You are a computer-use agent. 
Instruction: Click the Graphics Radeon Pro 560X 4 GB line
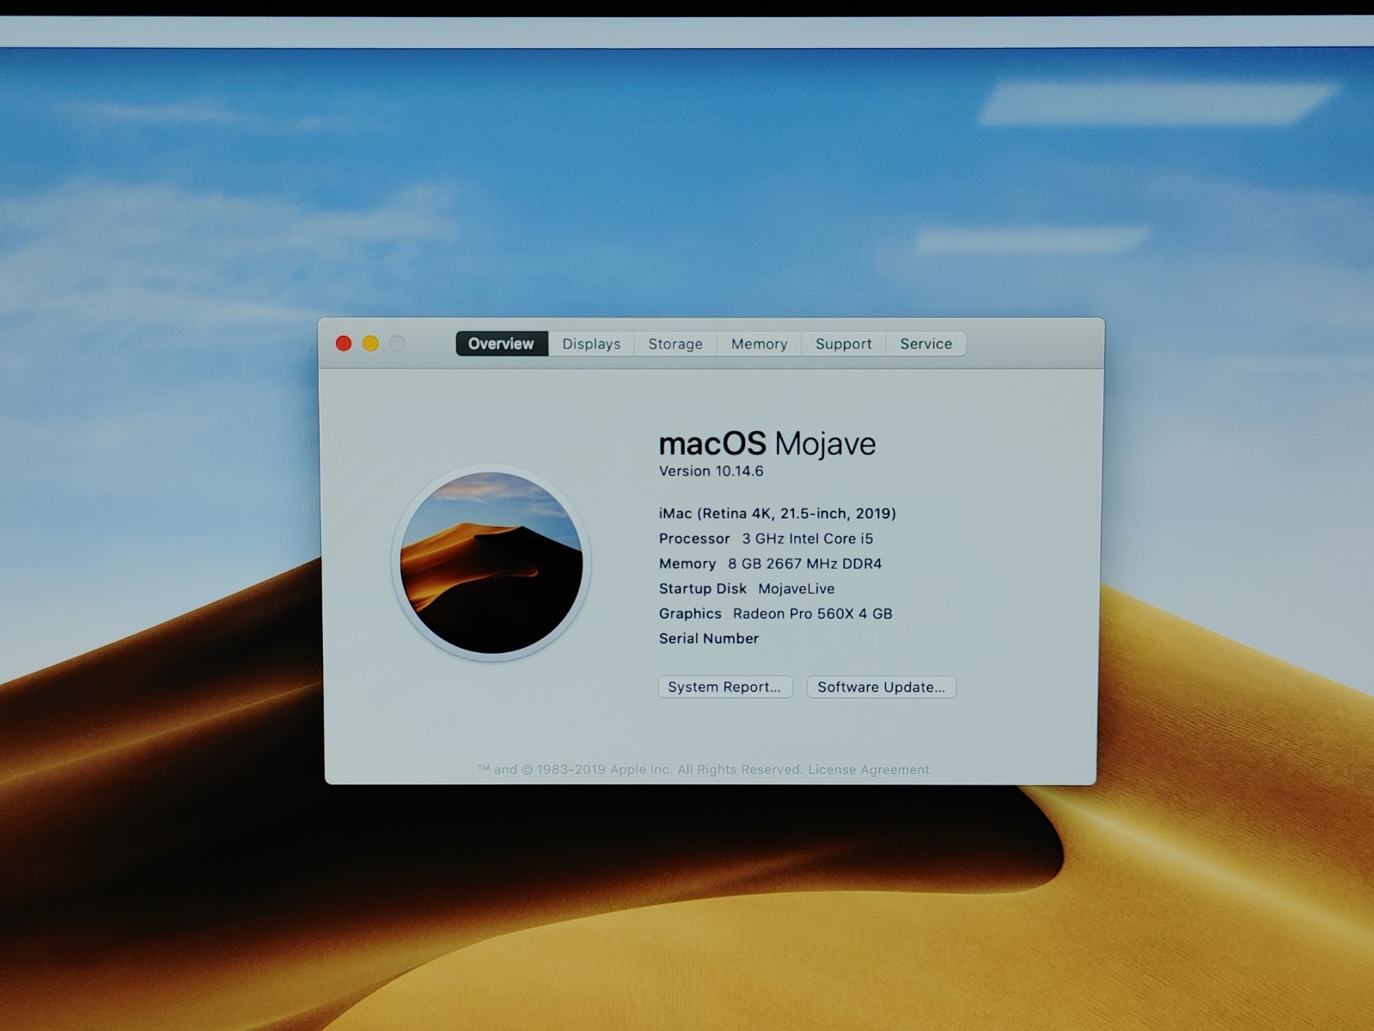point(775,613)
